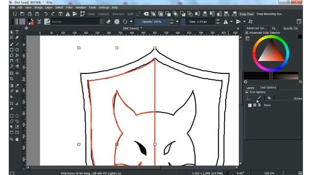Toggle vertical mirror tool in brush bar
Viewport: 312px width, 175px height.
[x=238, y=21]
